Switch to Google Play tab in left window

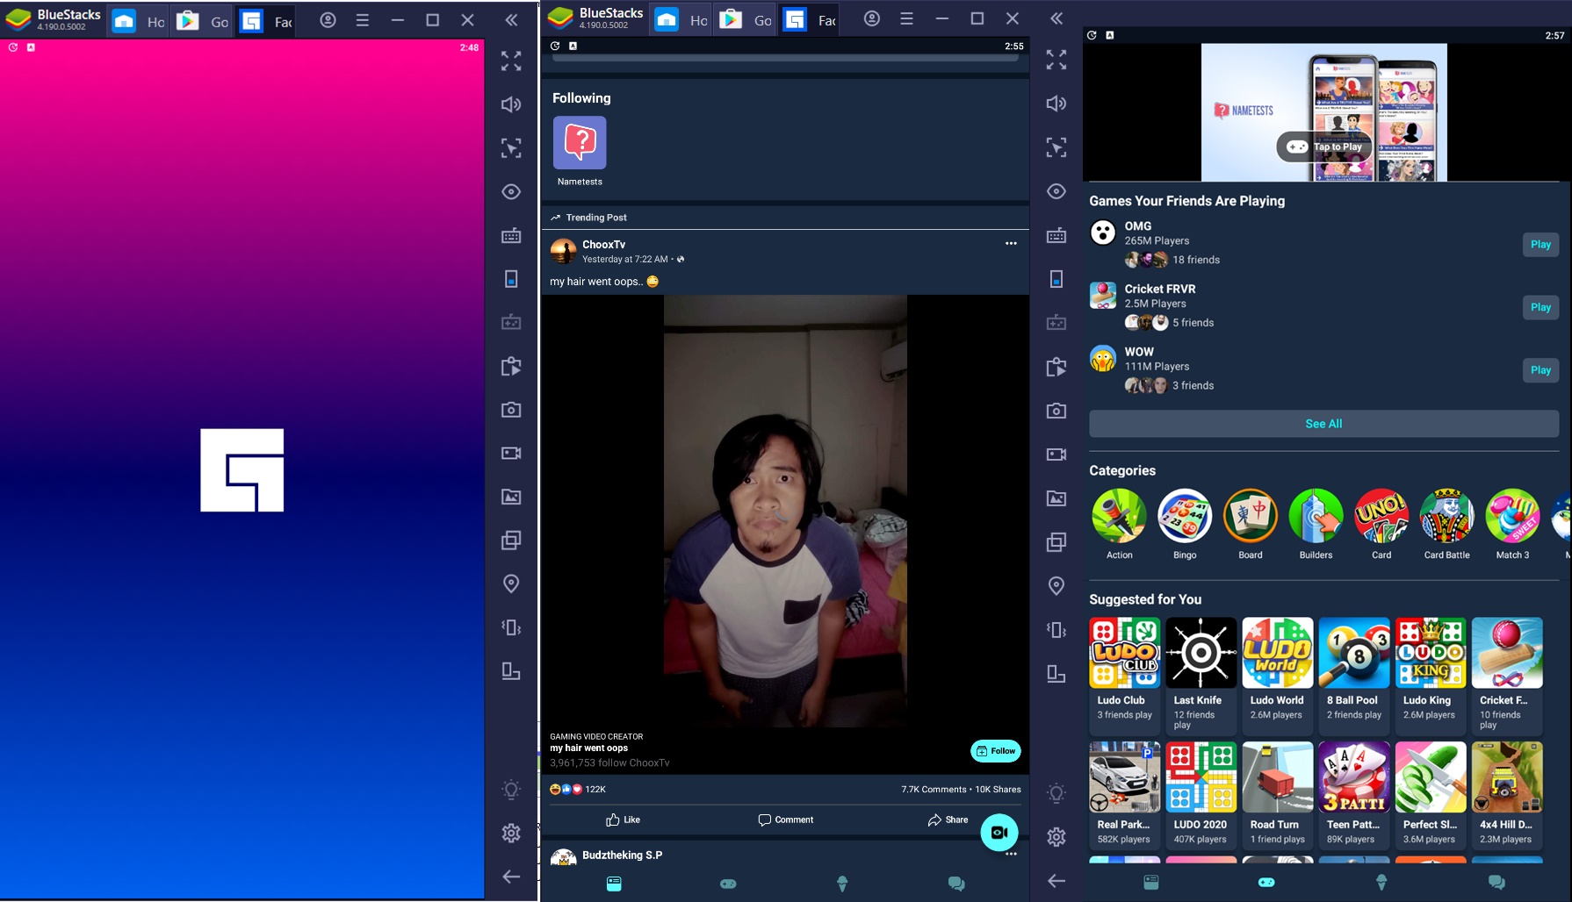pyautogui.click(x=202, y=21)
